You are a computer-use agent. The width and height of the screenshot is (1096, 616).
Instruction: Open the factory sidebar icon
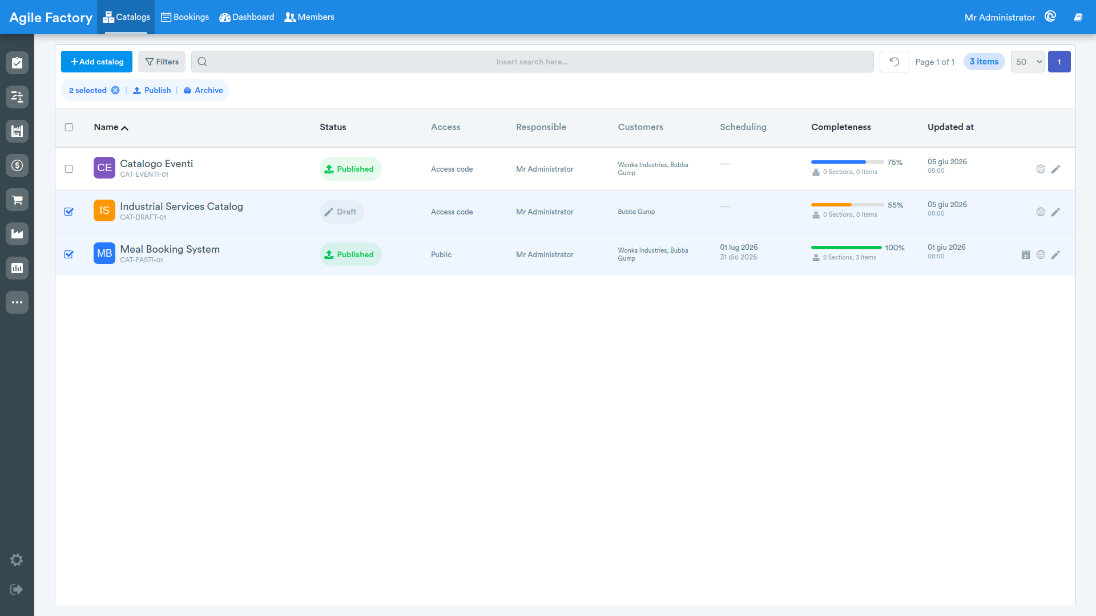coord(17,234)
